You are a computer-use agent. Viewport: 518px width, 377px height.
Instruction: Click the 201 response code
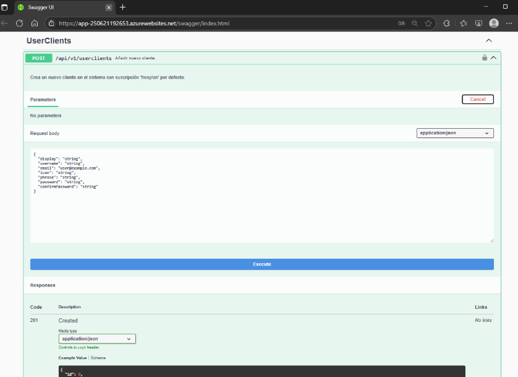[x=34, y=320]
